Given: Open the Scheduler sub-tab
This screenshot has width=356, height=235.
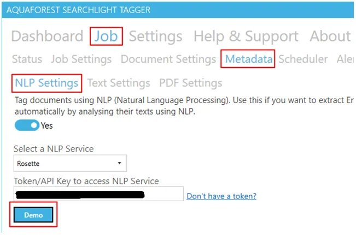Looking at the screenshot, I should (303, 59).
